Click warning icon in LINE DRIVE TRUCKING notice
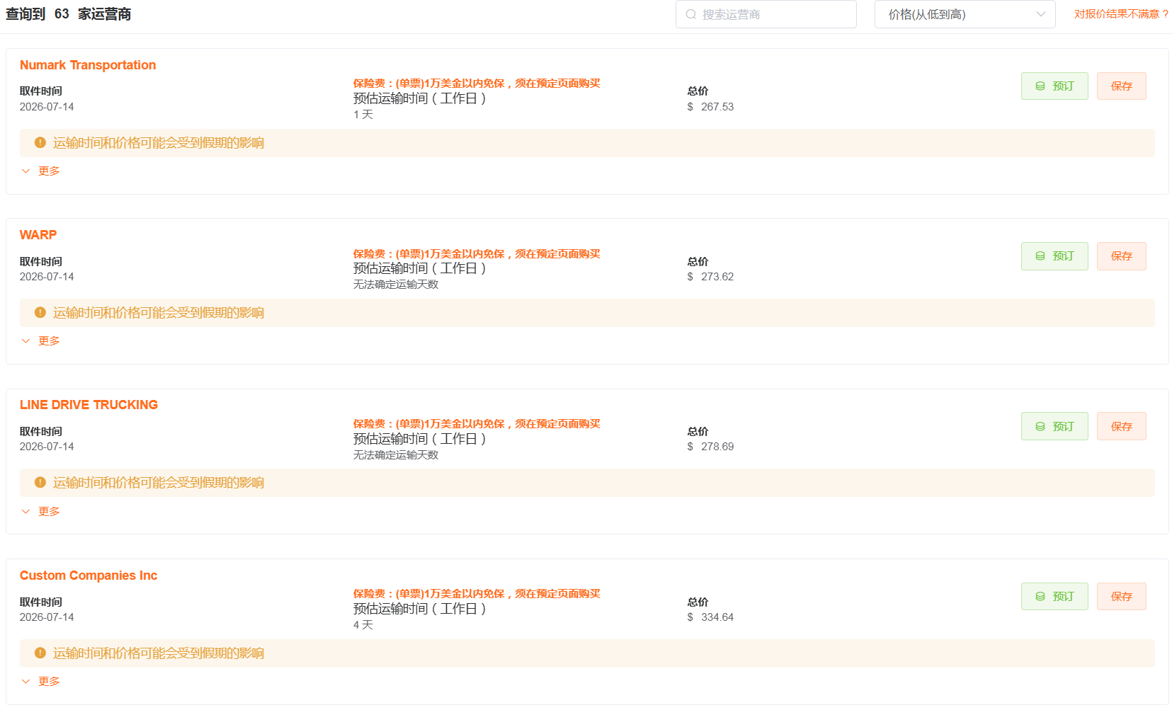1172x710 pixels. click(40, 482)
